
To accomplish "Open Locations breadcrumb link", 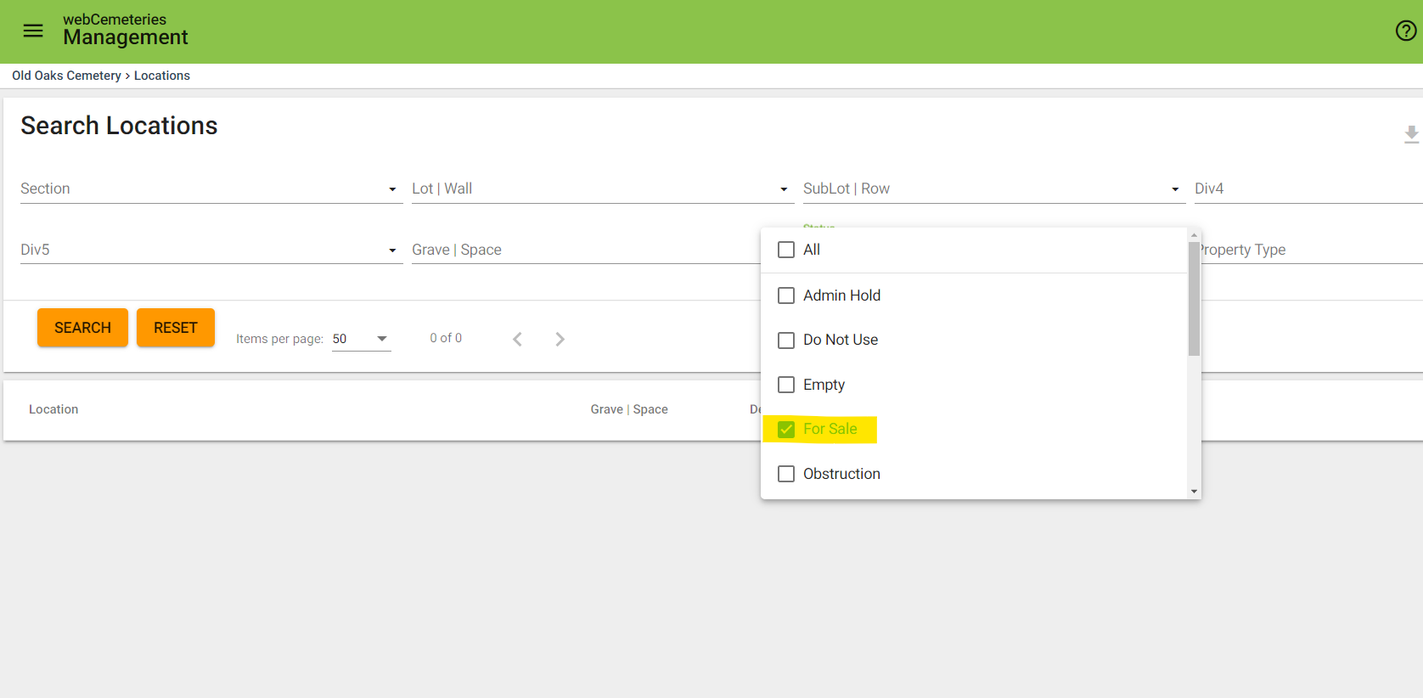I will pos(162,76).
